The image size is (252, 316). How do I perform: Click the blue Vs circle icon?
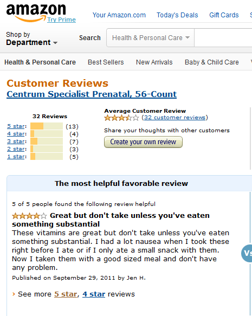(247, 253)
